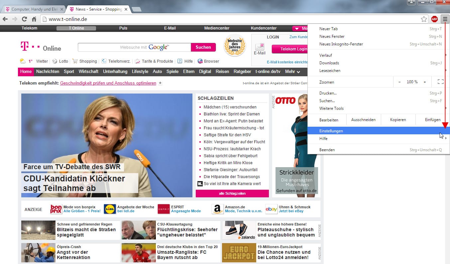Open the browser home page icon
Image resolution: width=450 pixels, height=264 pixels.
pyautogui.click(x=34, y=19)
